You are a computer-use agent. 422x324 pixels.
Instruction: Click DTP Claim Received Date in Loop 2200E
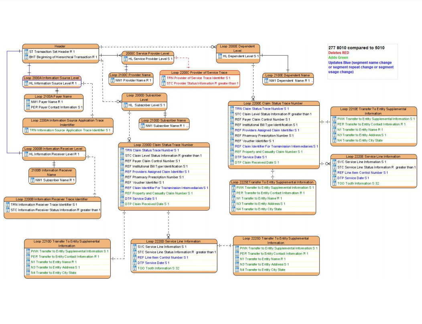[x=257, y=163]
